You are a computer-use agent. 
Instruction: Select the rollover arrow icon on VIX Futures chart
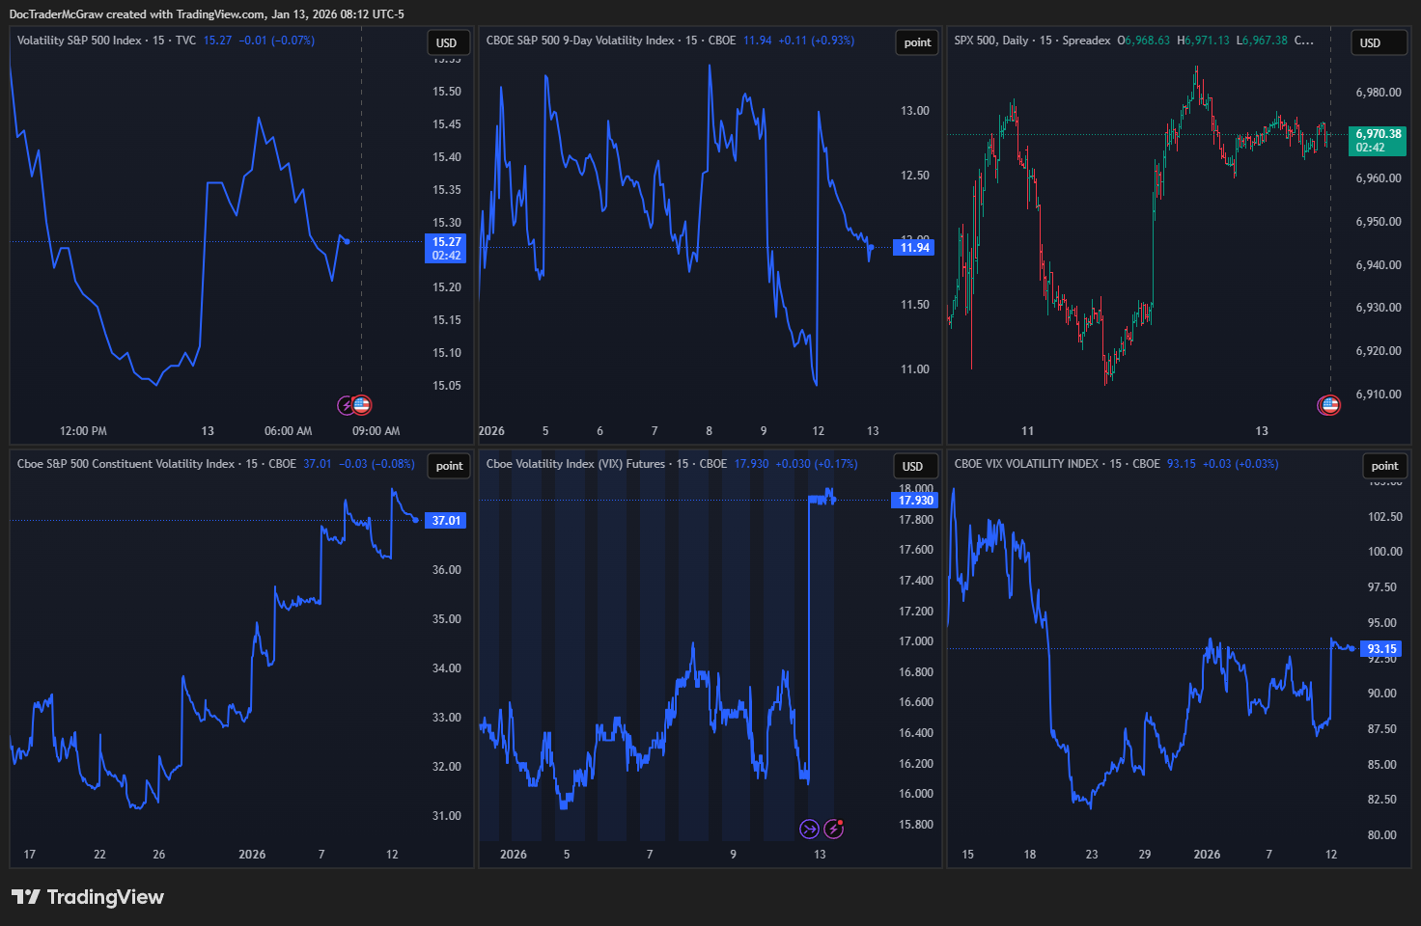807,828
